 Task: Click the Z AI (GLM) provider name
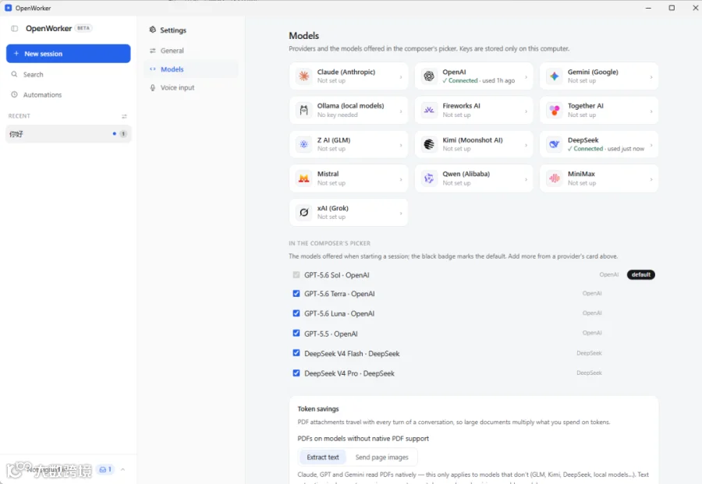pos(334,140)
